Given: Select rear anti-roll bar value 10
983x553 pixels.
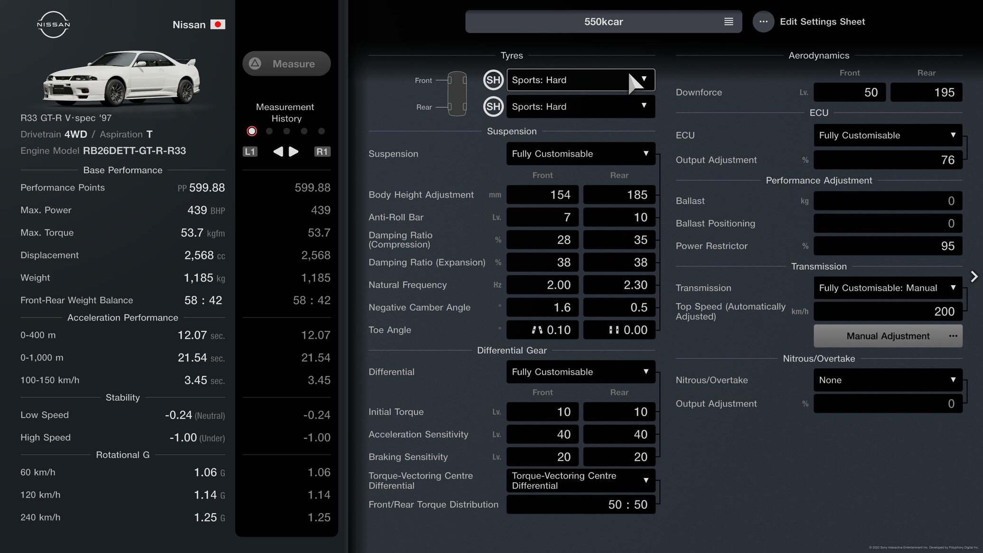Looking at the screenshot, I should point(619,217).
